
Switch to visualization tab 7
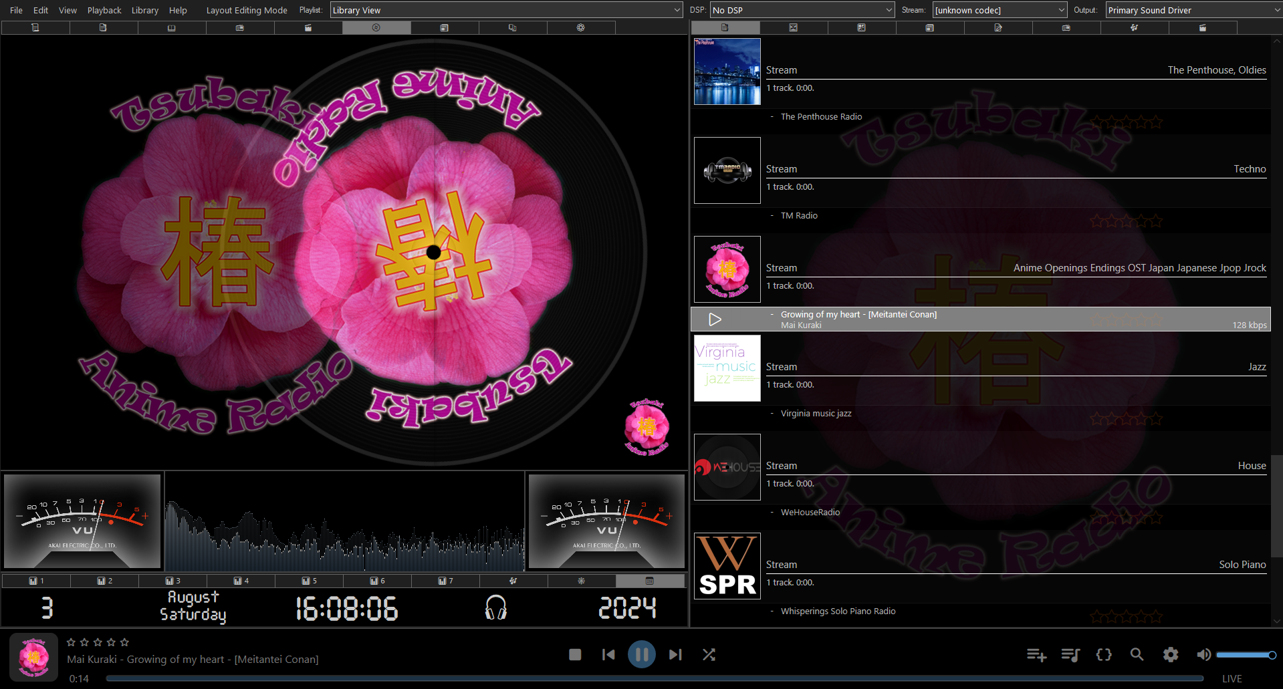click(x=446, y=581)
